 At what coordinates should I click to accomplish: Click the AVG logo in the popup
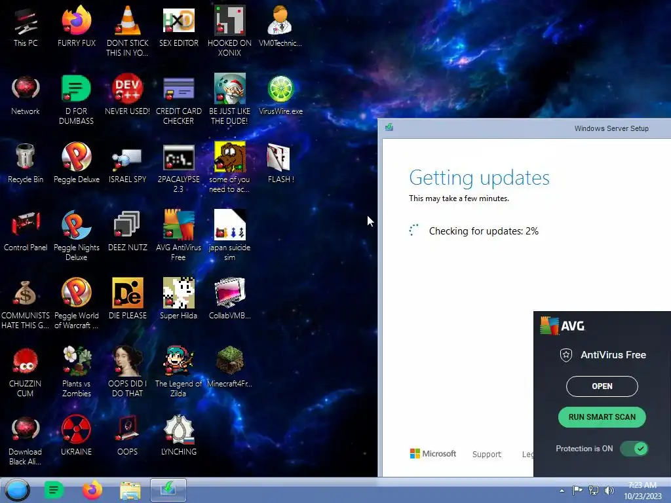[x=562, y=326]
